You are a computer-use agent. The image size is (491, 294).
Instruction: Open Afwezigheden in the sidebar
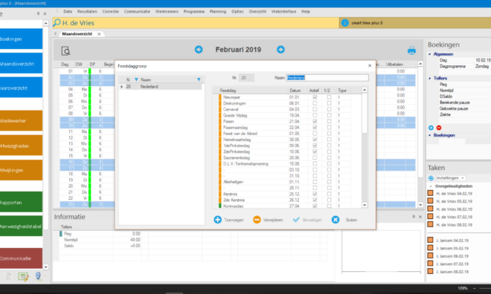pos(21,146)
